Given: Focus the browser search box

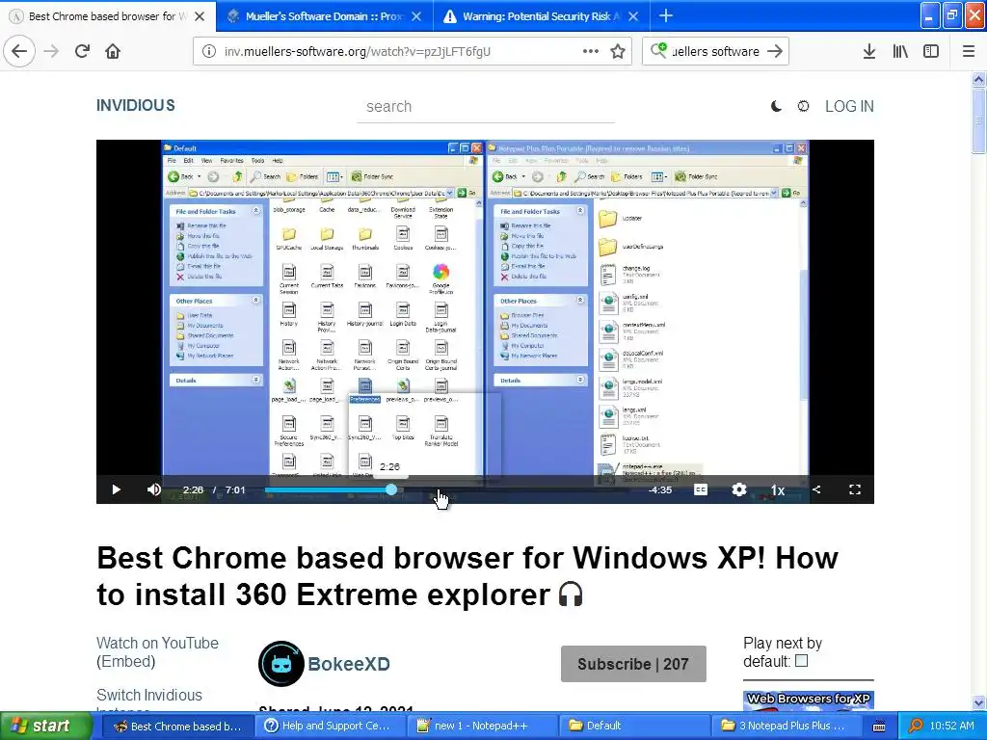Looking at the screenshot, I should pos(715,52).
